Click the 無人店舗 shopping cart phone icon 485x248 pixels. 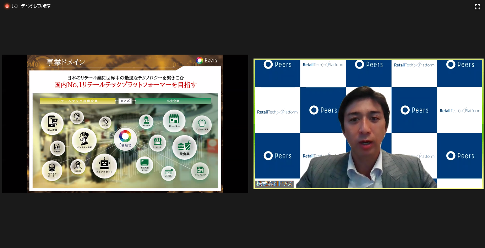point(52,123)
